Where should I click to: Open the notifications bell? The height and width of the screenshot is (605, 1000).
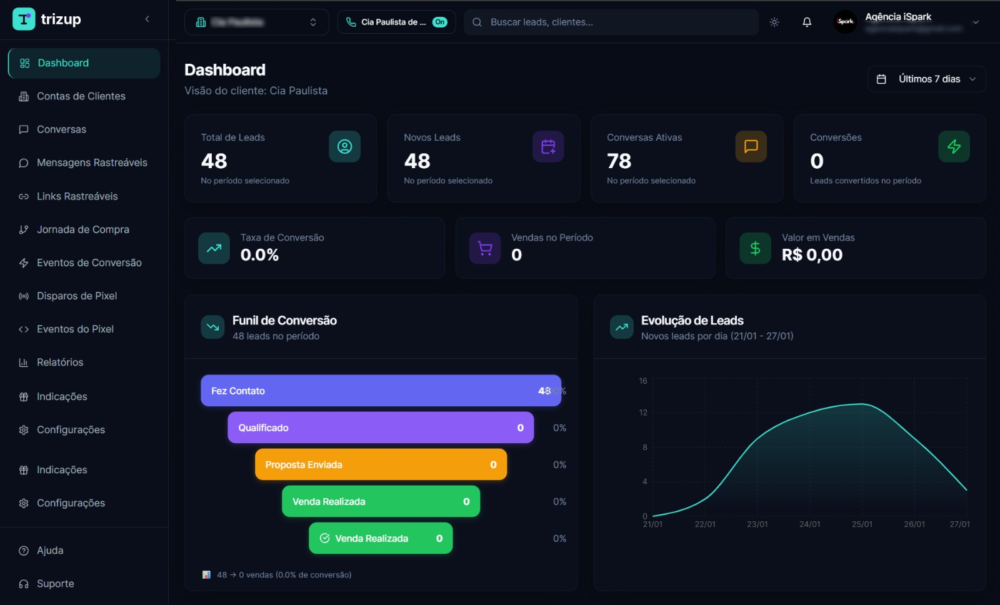pos(807,22)
